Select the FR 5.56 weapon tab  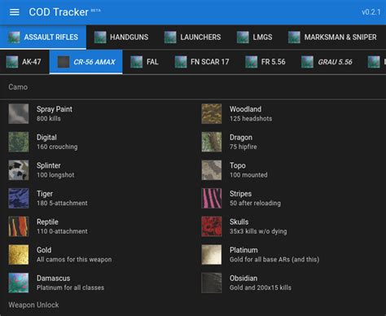(x=265, y=62)
